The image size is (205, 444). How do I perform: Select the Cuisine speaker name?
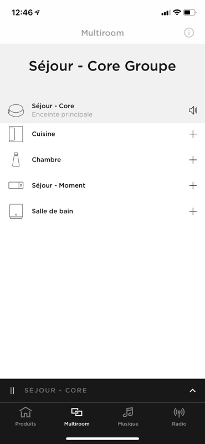click(x=43, y=134)
